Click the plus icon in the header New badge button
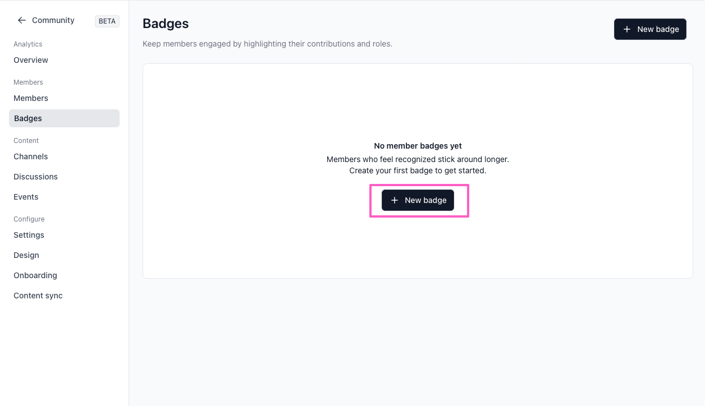The image size is (705, 406). click(x=627, y=29)
